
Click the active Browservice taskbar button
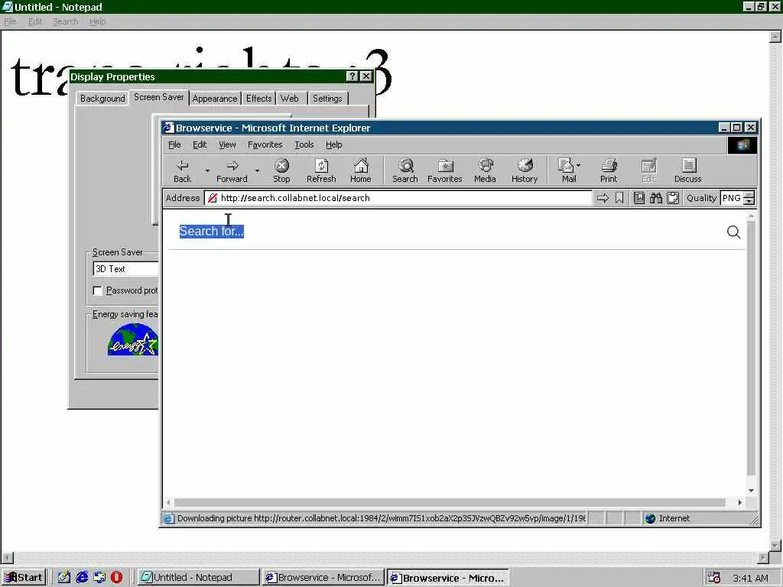point(448,578)
